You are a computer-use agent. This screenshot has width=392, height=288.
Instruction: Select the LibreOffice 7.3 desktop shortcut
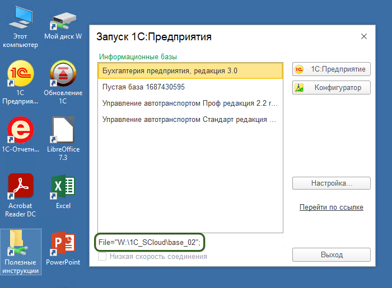tap(63, 139)
